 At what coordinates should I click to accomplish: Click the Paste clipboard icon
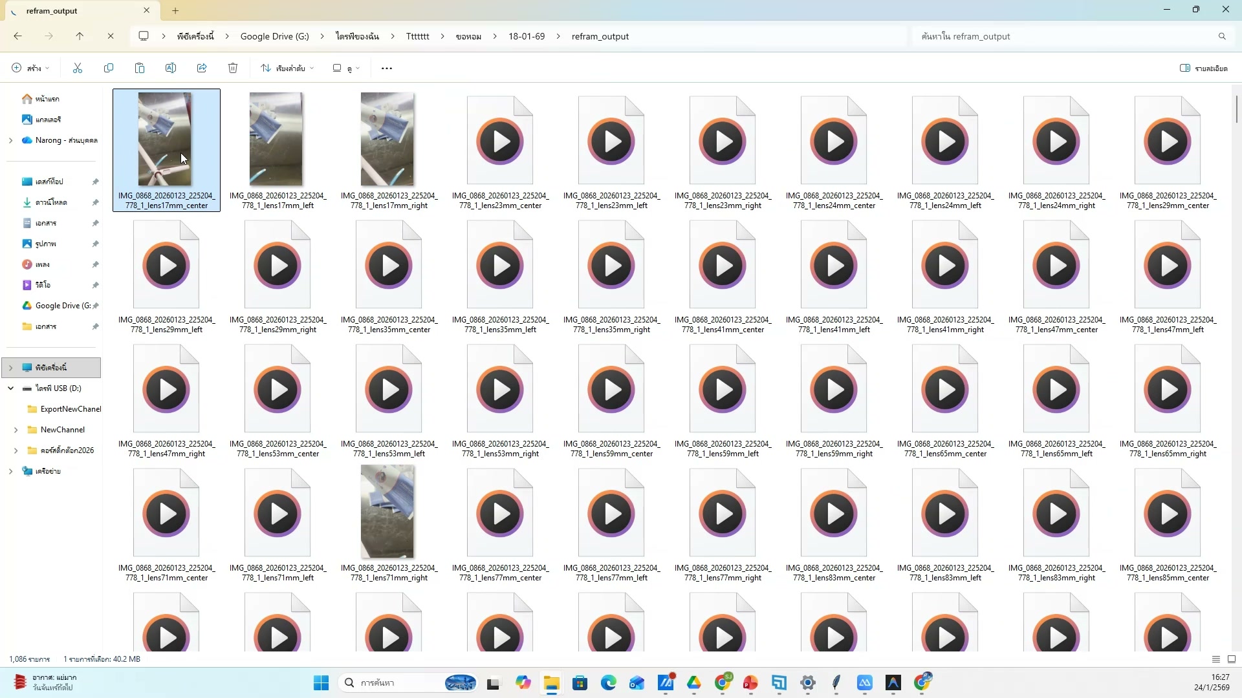pyautogui.click(x=140, y=68)
